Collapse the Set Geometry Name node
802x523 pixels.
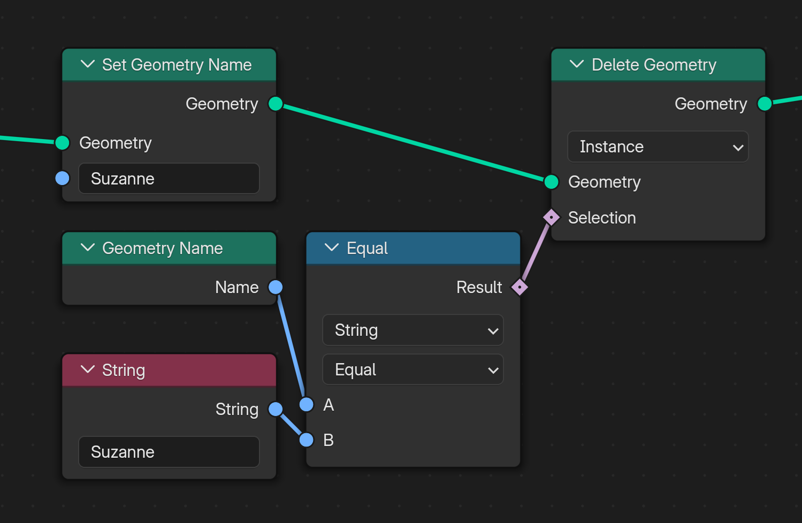coord(87,65)
